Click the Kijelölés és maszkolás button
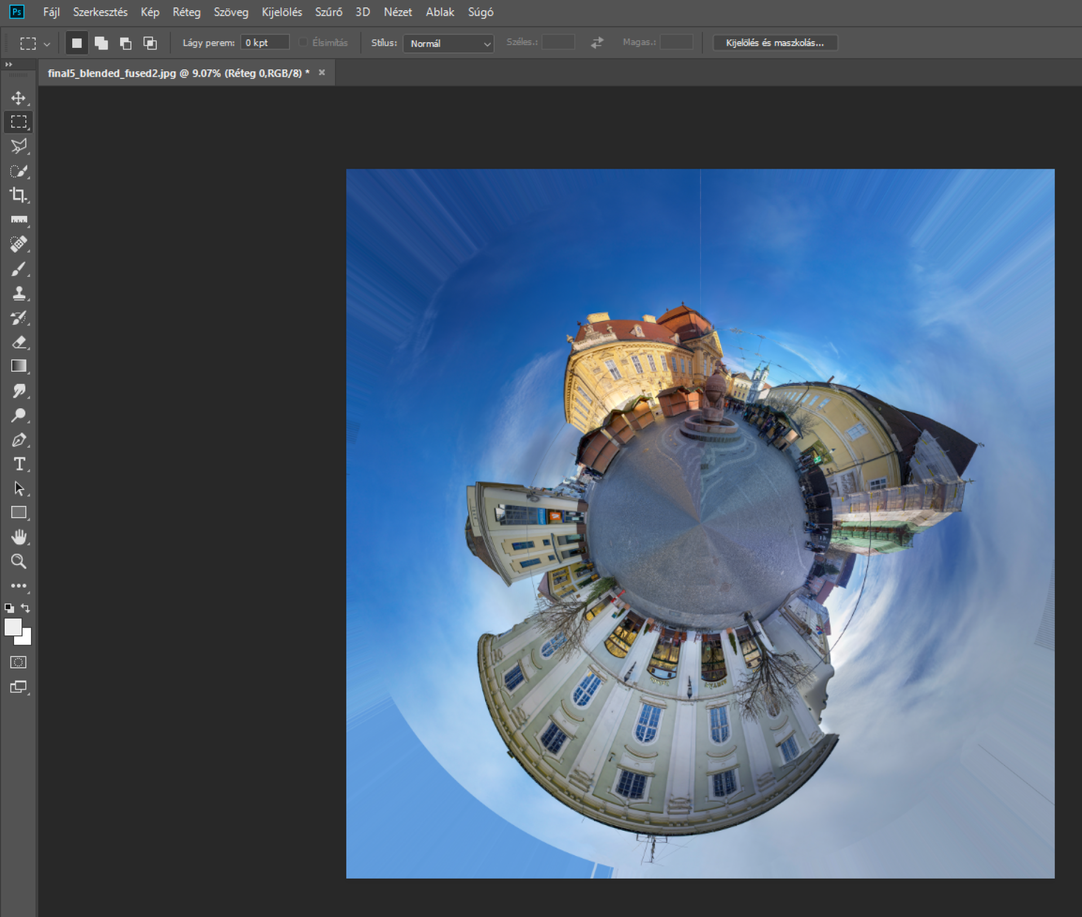1082x917 pixels. pos(775,43)
